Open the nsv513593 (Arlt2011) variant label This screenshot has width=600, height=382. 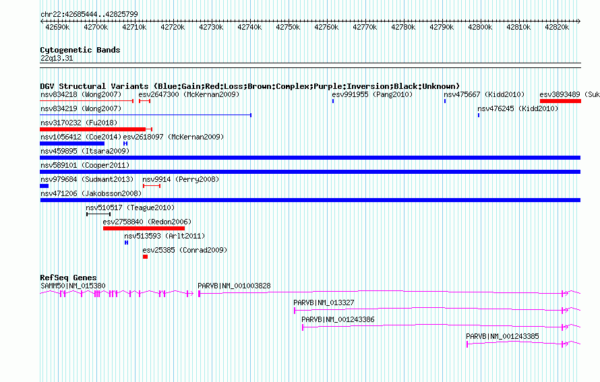click(x=164, y=236)
